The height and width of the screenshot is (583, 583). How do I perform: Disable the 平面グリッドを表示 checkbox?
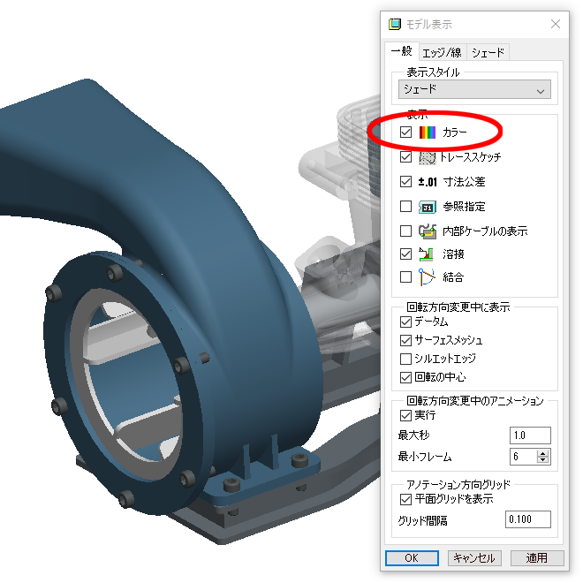tap(405, 499)
